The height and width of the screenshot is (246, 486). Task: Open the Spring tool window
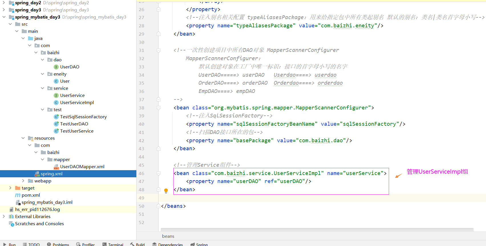click(x=199, y=244)
